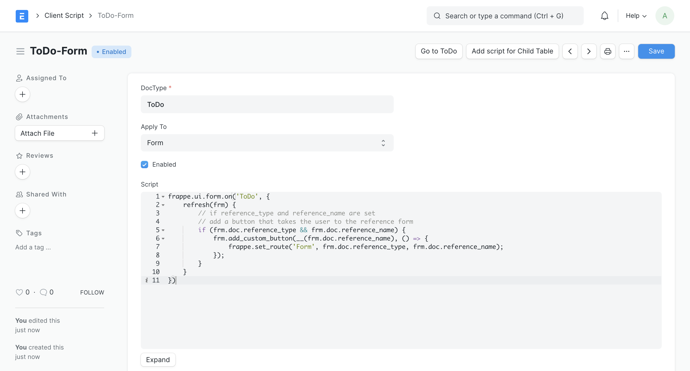Click the sidebar toggle next to ToDo-Form
The height and width of the screenshot is (371, 690).
click(x=20, y=51)
